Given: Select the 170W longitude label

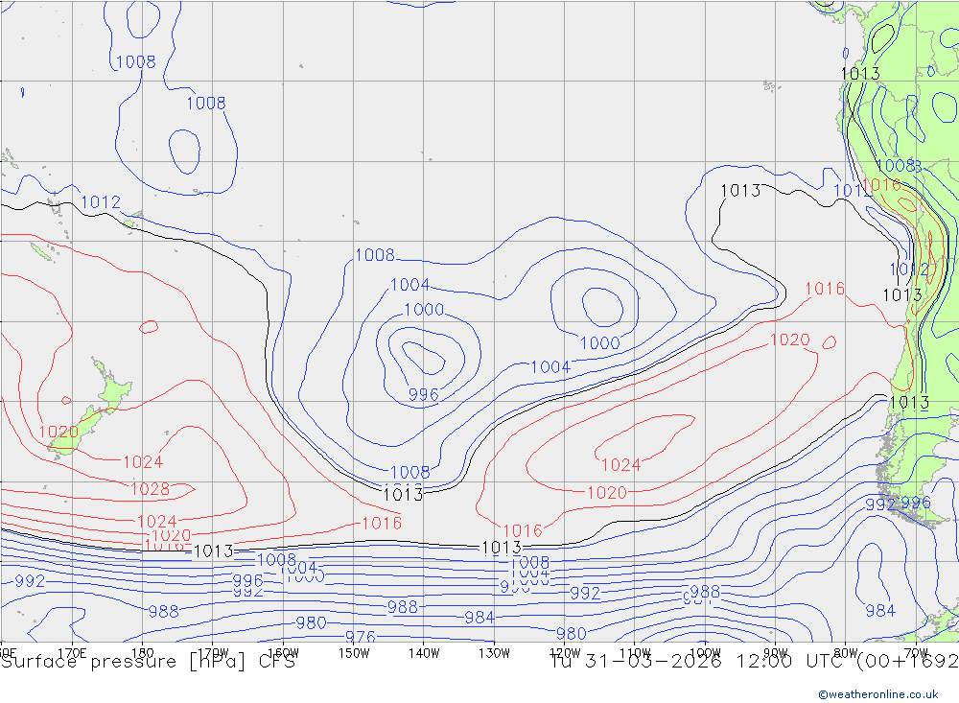Looking at the screenshot, I should pos(213,653).
